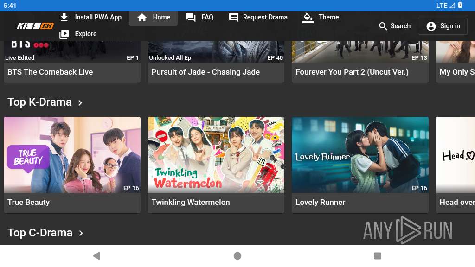The image size is (475, 267).
Task: Tap the battery status icon
Action: pos(460,5)
